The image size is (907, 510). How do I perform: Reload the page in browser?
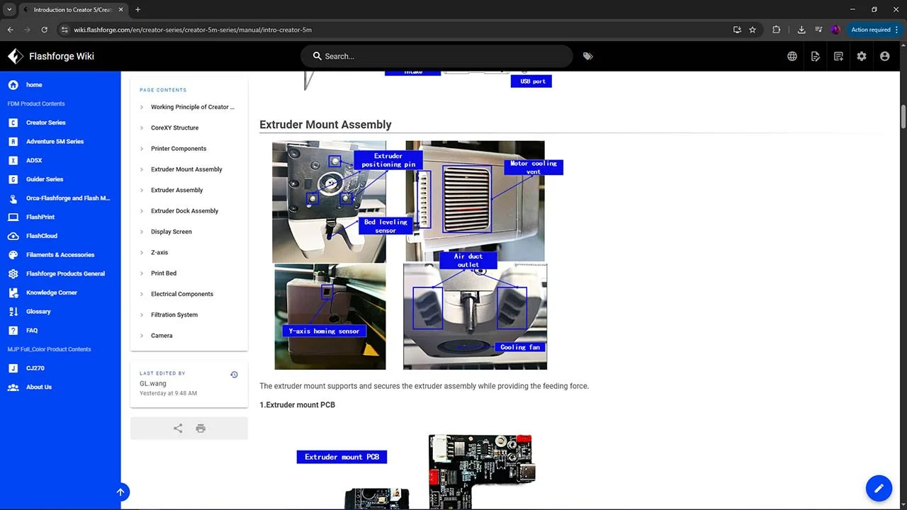(x=45, y=30)
